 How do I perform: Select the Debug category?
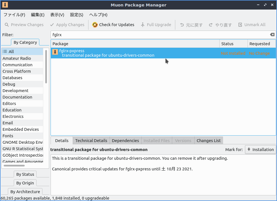(22, 84)
